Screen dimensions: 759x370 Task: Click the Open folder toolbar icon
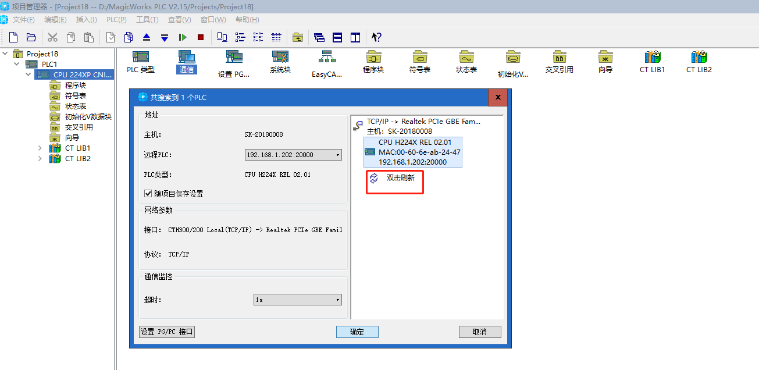point(31,37)
